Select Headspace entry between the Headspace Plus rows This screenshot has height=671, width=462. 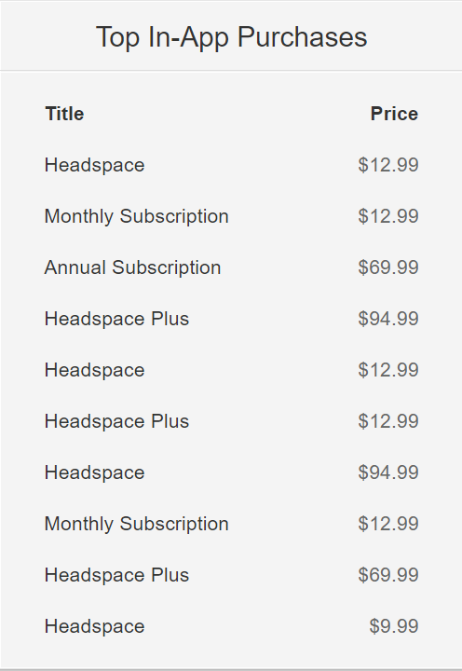pyautogui.click(x=94, y=371)
